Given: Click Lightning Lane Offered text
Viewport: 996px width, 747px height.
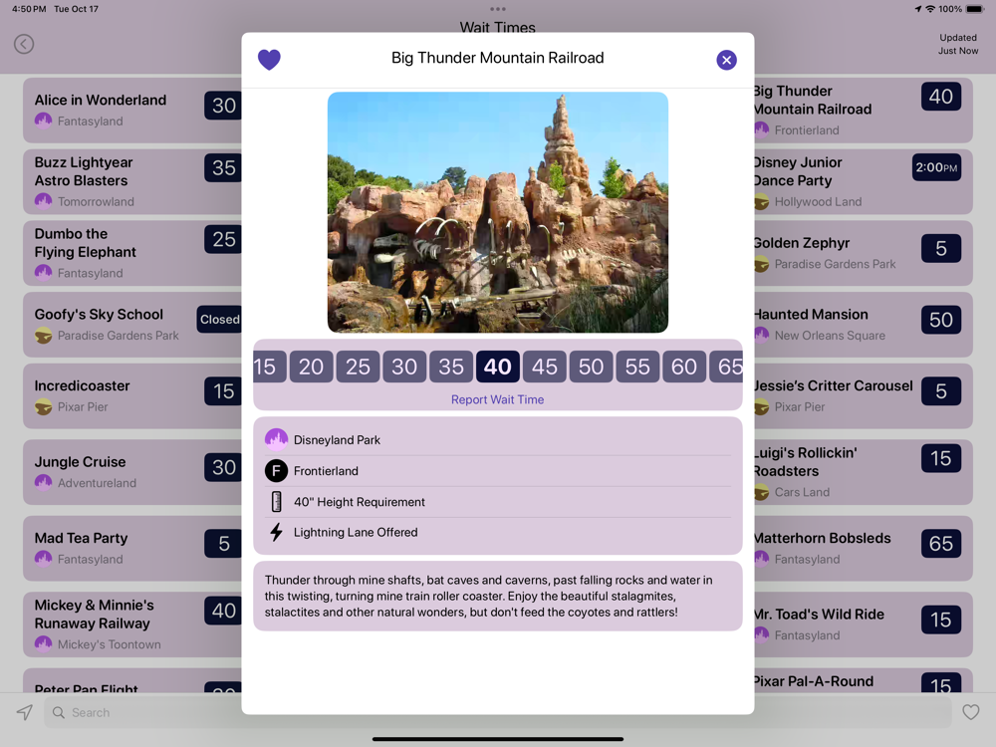Looking at the screenshot, I should pyautogui.click(x=356, y=532).
